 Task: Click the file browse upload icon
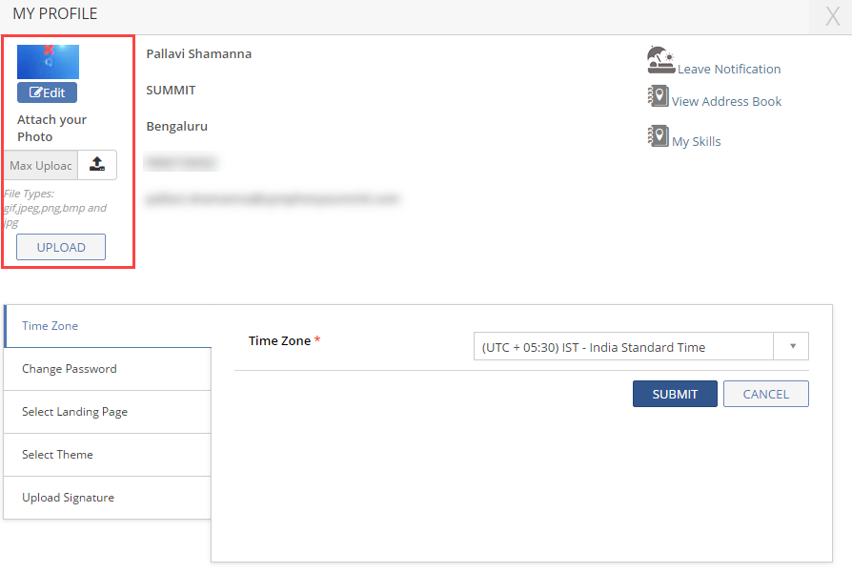[x=97, y=165]
